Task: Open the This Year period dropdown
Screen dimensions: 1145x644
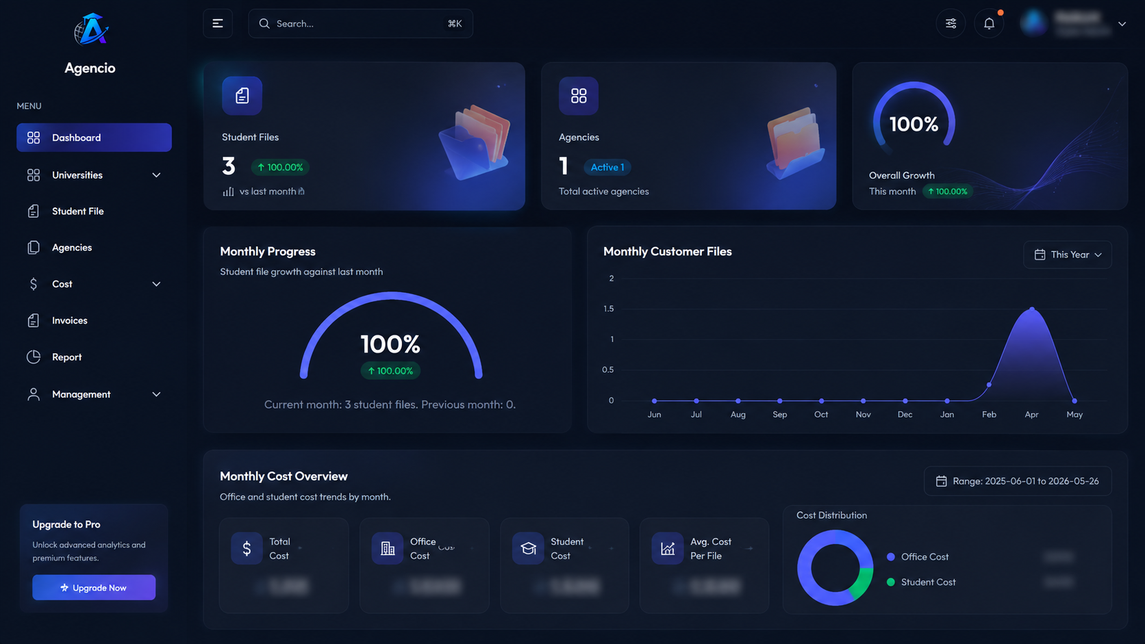Action: coord(1068,255)
